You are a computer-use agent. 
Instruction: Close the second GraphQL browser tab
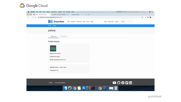68,14
